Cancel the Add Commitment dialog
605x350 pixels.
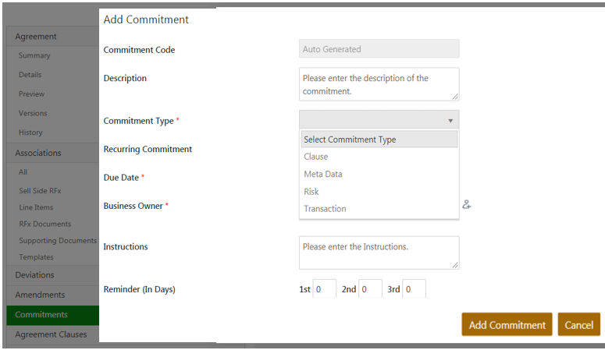click(578, 325)
